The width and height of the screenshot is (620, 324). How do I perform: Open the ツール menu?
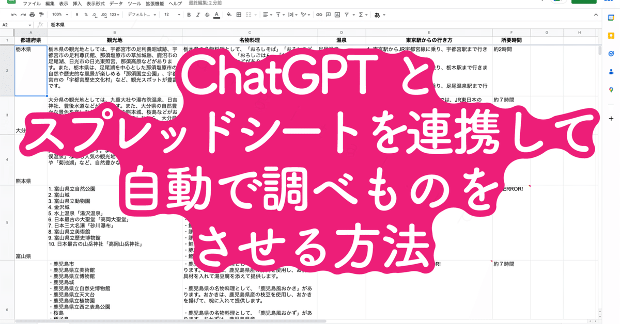coord(134,4)
